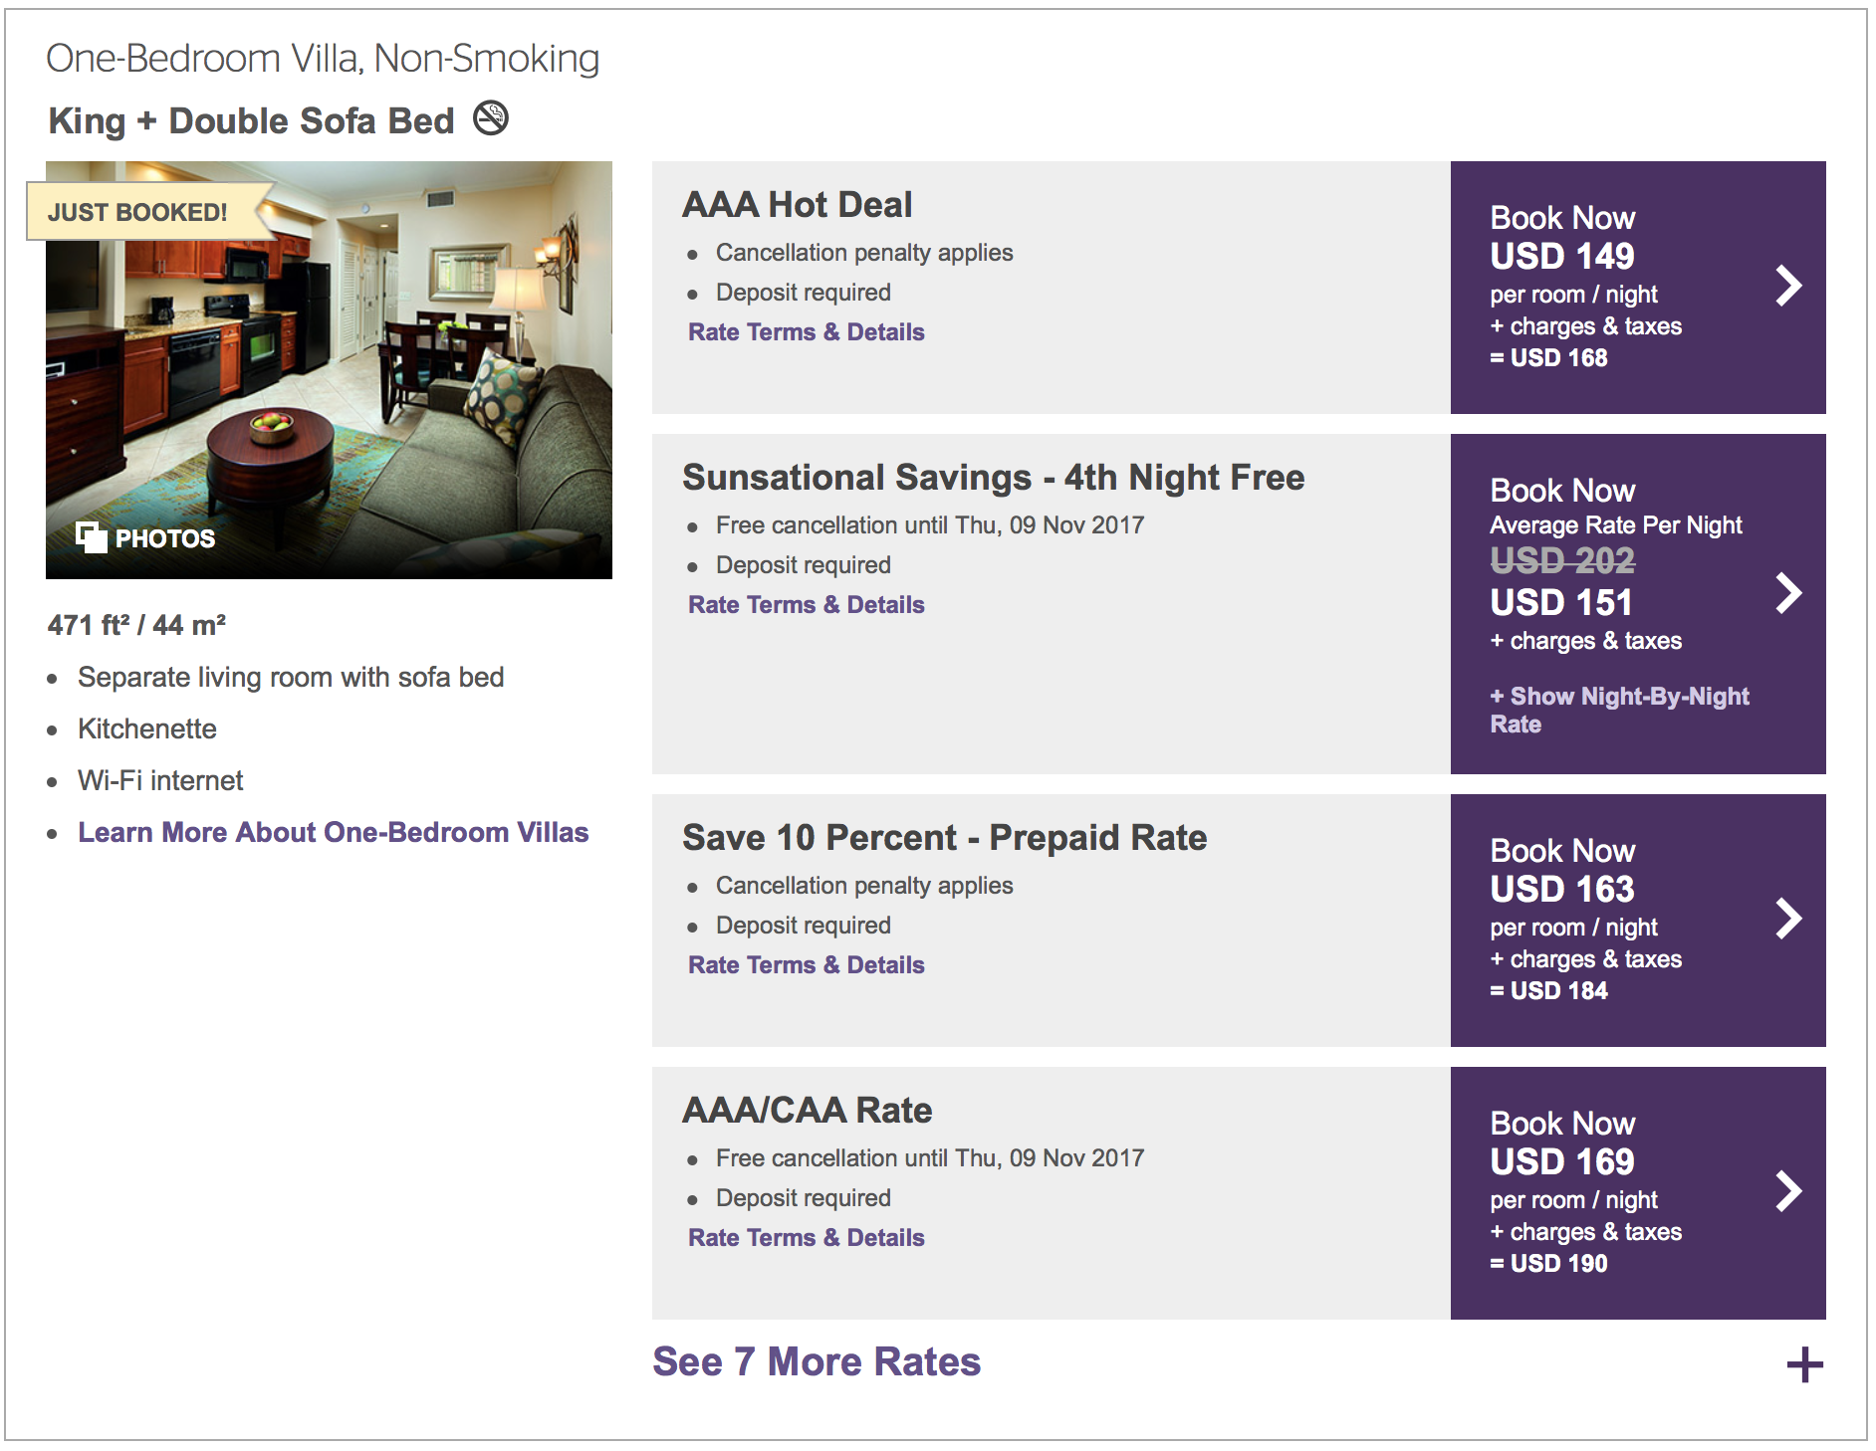
Task: Book Now at USD 163 prepaid rate
Action: click(1638, 921)
